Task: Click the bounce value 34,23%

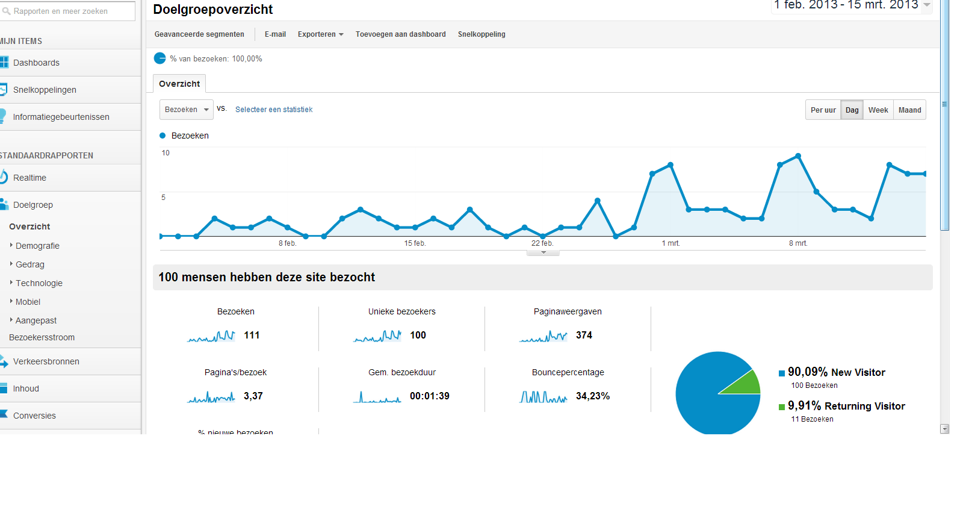Action: click(x=593, y=396)
